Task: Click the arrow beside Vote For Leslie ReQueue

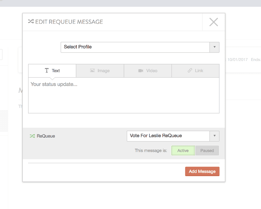Action: coord(214,136)
